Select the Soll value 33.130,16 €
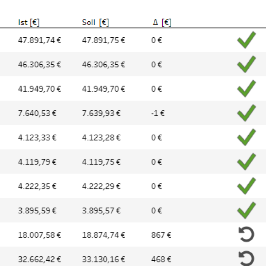Viewport: 266px width, 266px height. click(103, 259)
